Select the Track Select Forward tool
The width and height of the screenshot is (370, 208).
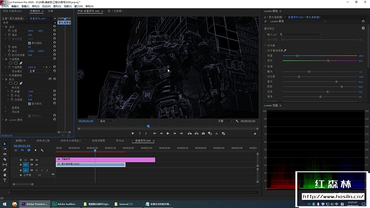coord(5,149)
